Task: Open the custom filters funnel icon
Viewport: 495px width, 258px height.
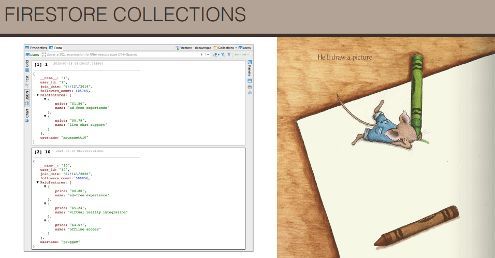Action: coord(229,54)
